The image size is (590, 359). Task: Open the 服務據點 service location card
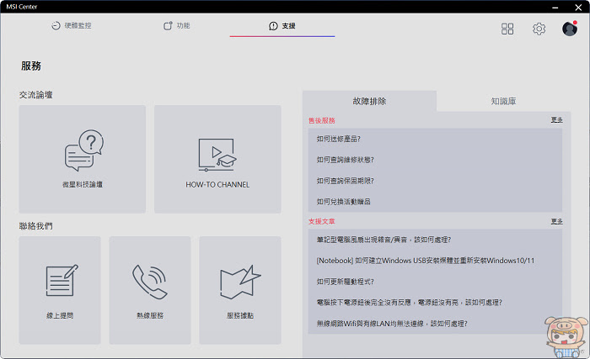(240, 290)
